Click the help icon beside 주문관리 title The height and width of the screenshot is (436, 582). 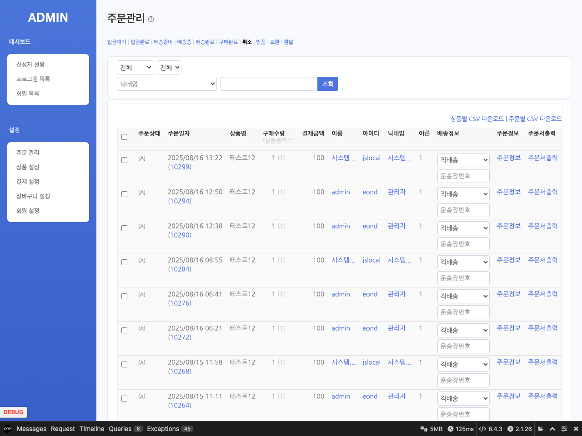tap(151, 19)
